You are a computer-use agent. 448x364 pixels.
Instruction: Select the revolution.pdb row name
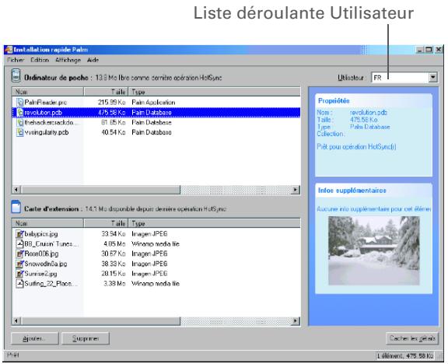coord(43,113)
